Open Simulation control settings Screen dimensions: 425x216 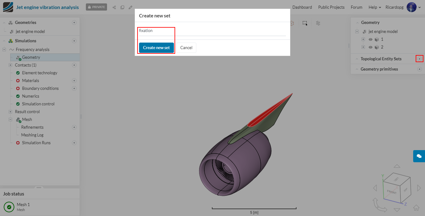pyautogui.click(x=38, y=104)
